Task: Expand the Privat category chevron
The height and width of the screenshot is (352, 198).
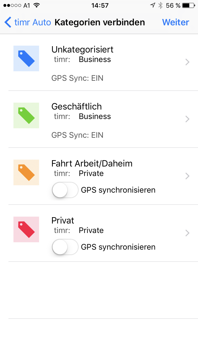Action: (x=187, y=233)
